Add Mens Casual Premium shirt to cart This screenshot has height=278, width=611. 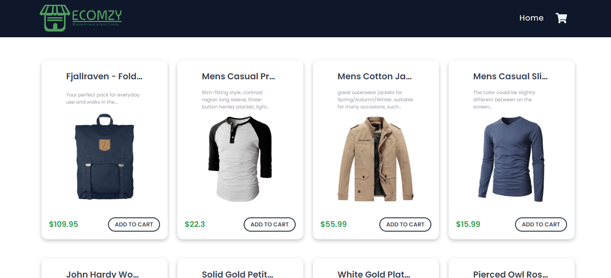click(x=269, y=225)
